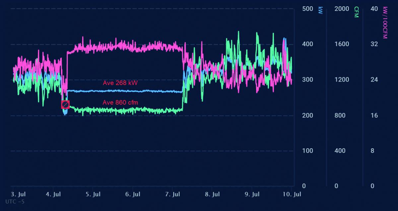Viewport: 398px width, 211px height.
Task: Select the pink kW/100CFM axis title
Action: point(385,23)
